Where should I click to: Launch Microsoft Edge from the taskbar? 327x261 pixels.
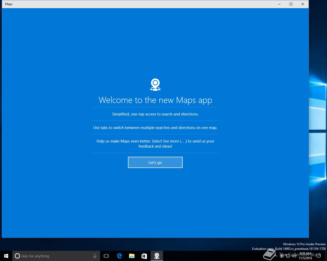pyautogui.click(x=119, y=256)
